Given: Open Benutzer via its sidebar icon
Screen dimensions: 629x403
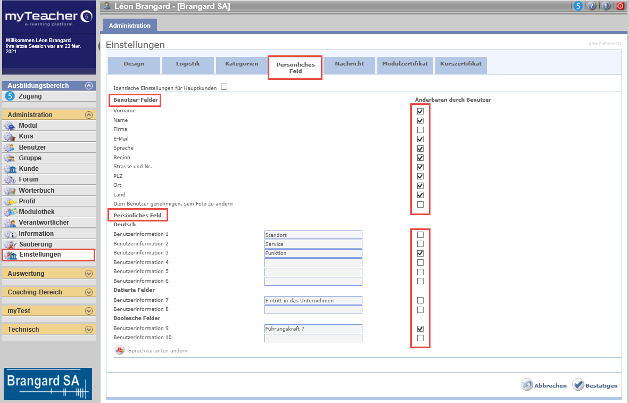Looking at the screenshot, I should (x=10, y=147).
